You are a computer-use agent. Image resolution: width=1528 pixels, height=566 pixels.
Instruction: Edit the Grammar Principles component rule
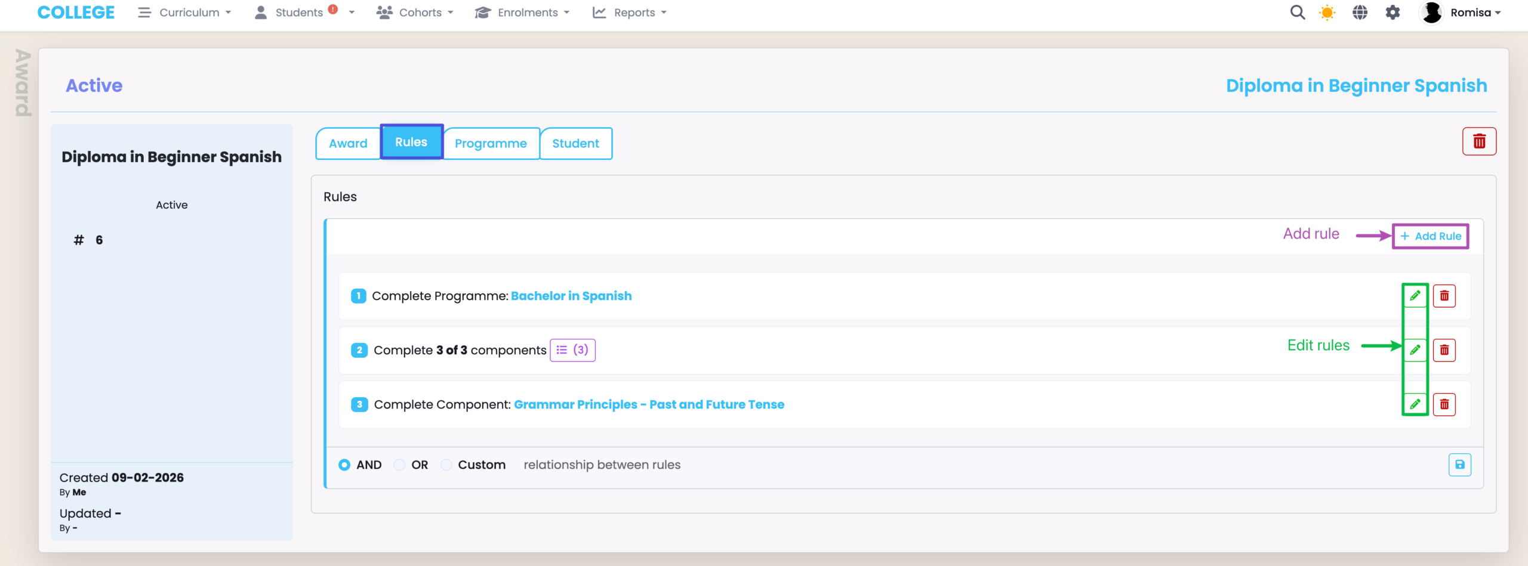click(x=1415, y=404)
